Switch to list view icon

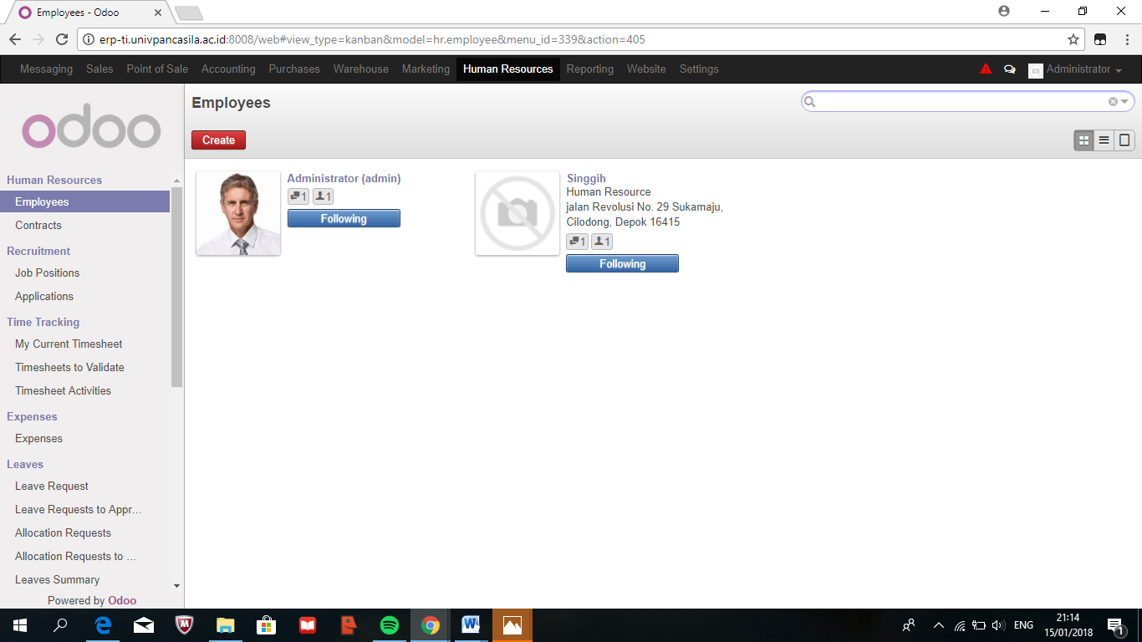coord(1104,140)
